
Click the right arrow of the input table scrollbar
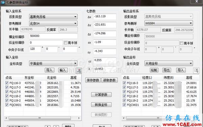[79, 118]
